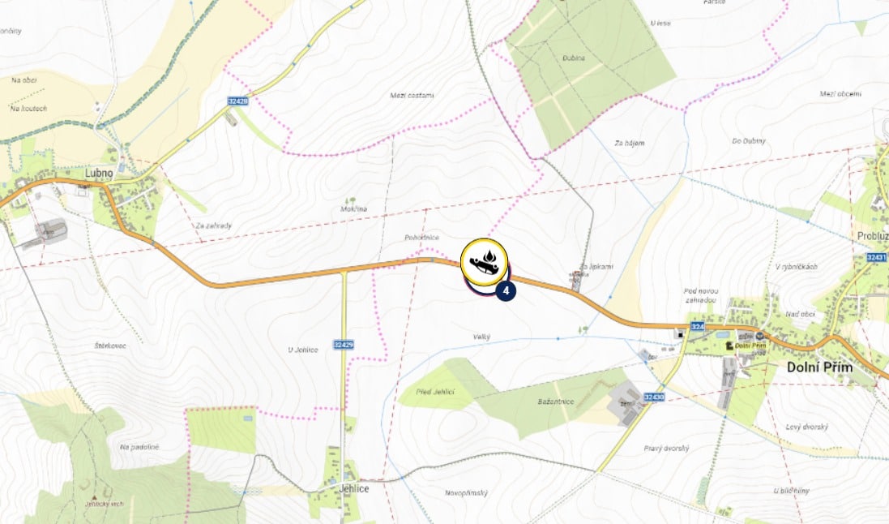Click the Probluz label at right edge

pos(873,236)
